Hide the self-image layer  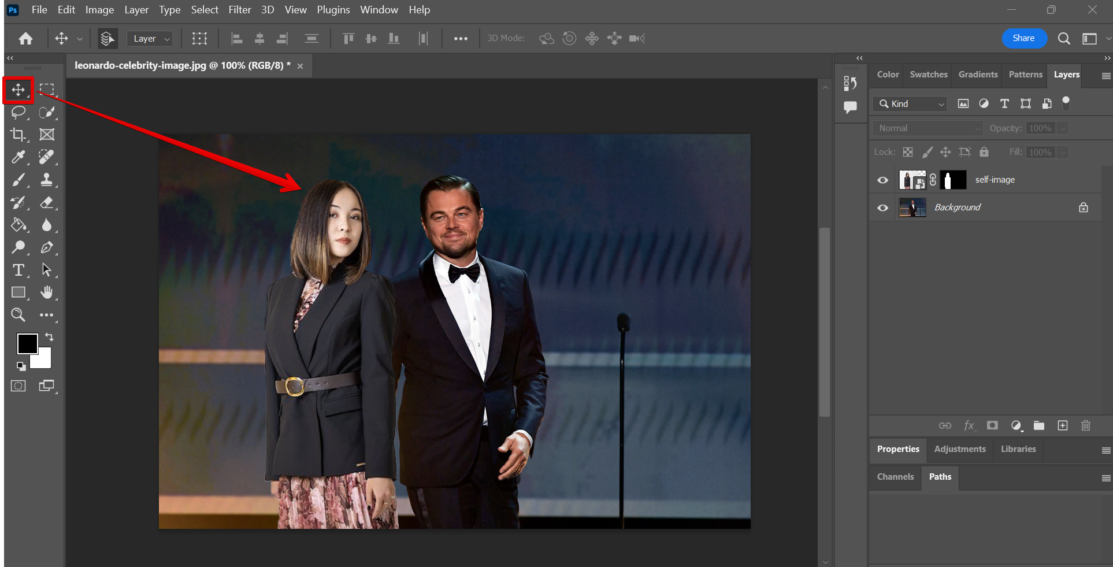click(x=882, y=180)
